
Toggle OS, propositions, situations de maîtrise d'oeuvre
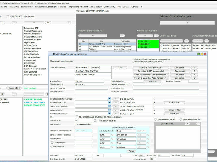tap(77, 117)
